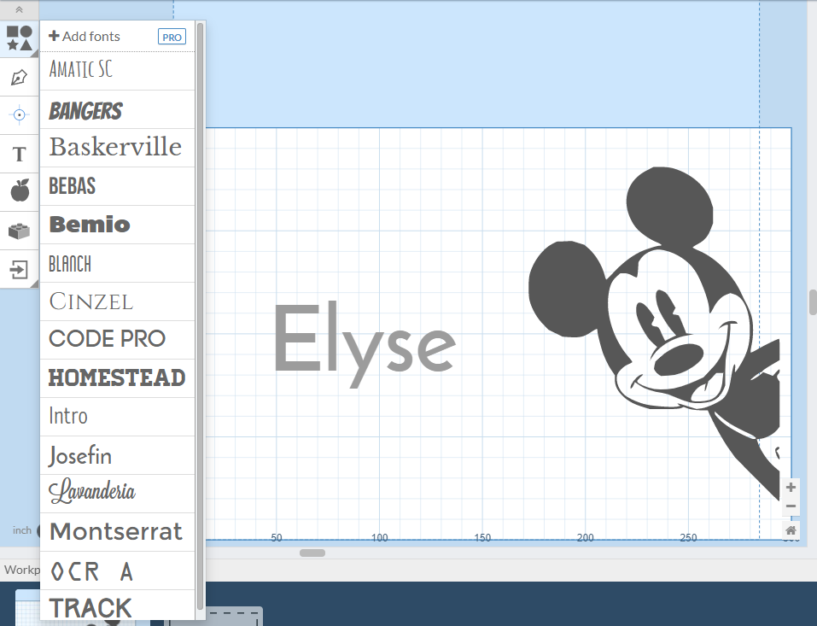Click the inch unit label
Viewport: 817px width, 626px height.
(x=22, y=530)
